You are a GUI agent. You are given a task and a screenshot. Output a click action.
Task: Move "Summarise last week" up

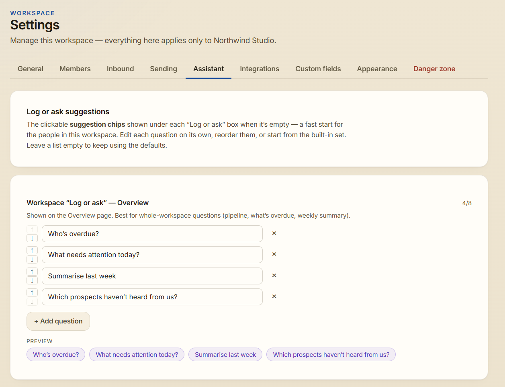click(x=32, y=272)
